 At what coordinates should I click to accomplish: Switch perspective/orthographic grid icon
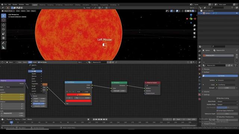194,37
